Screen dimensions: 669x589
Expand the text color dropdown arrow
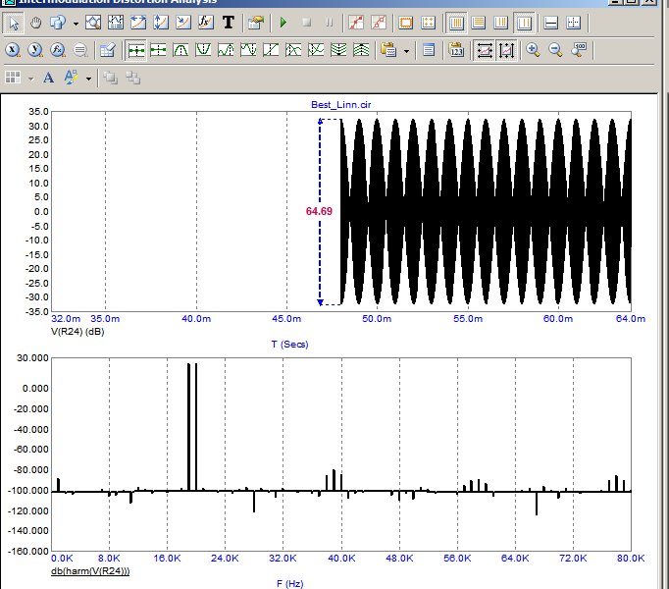tap(88, 79)
